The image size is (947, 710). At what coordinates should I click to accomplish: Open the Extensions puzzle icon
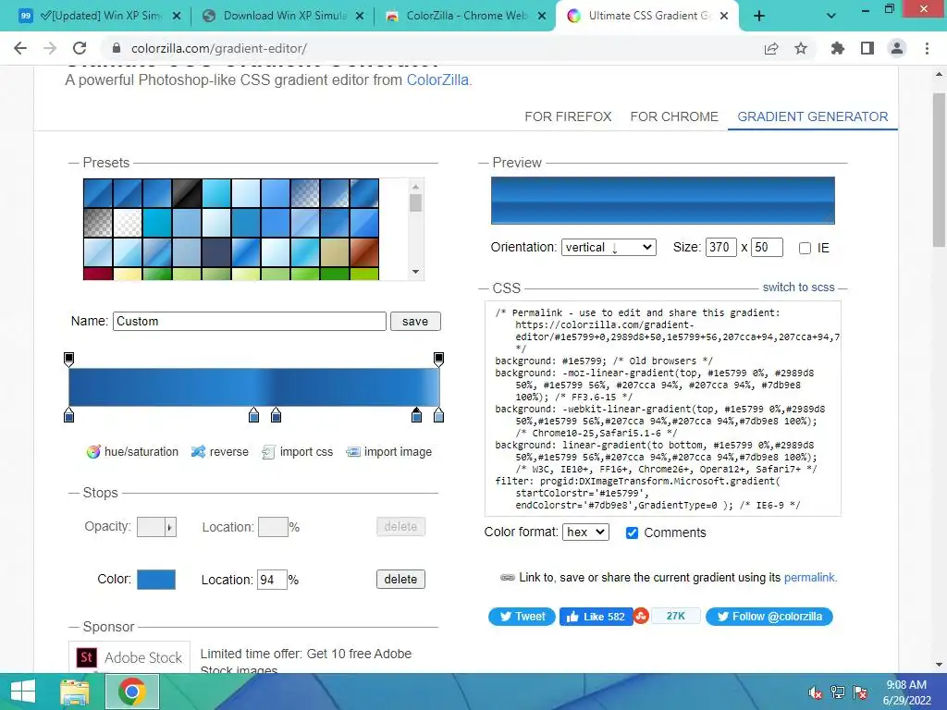837,48
